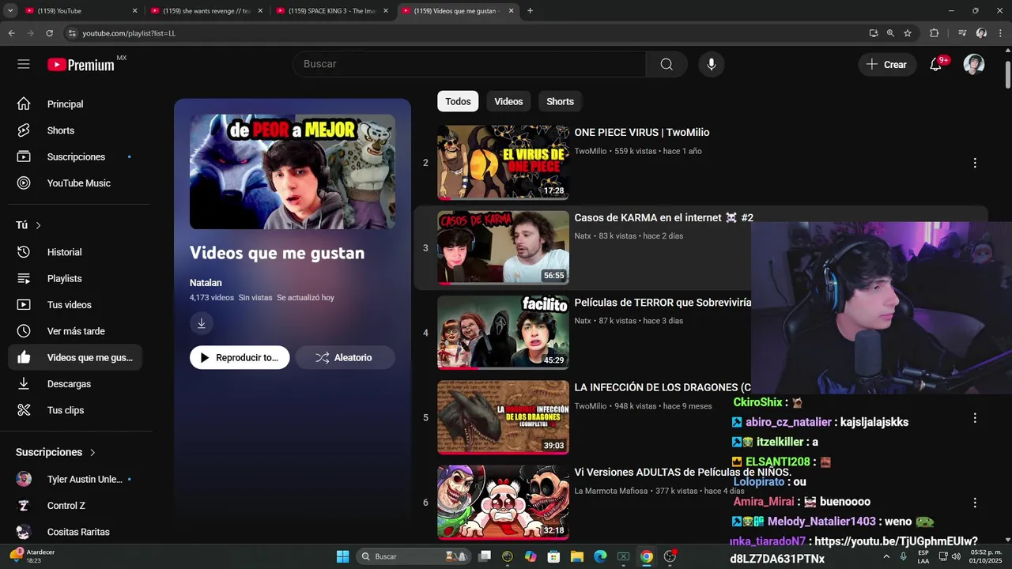Click Reproducir todo button
This screenshot has height=569, width=1012.
[x=240, y=357]
